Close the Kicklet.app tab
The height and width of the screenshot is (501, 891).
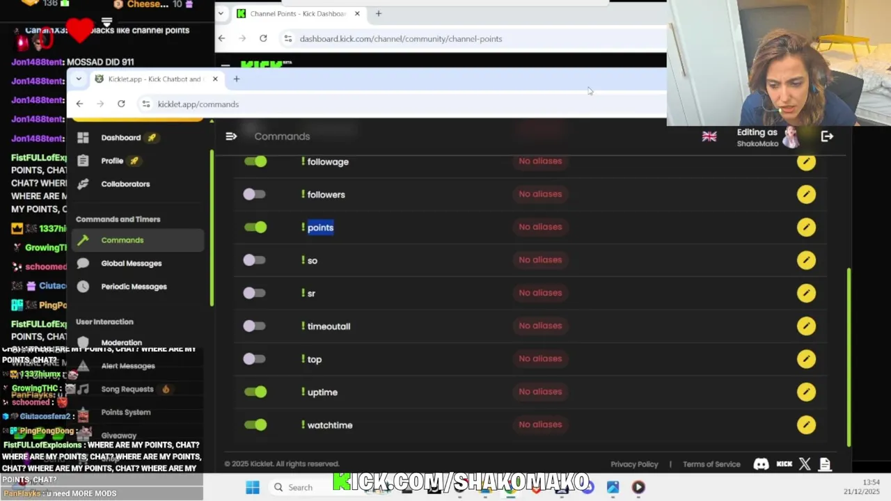[215, 79]
